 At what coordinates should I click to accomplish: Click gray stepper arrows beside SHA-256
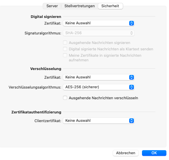[131, 33]
